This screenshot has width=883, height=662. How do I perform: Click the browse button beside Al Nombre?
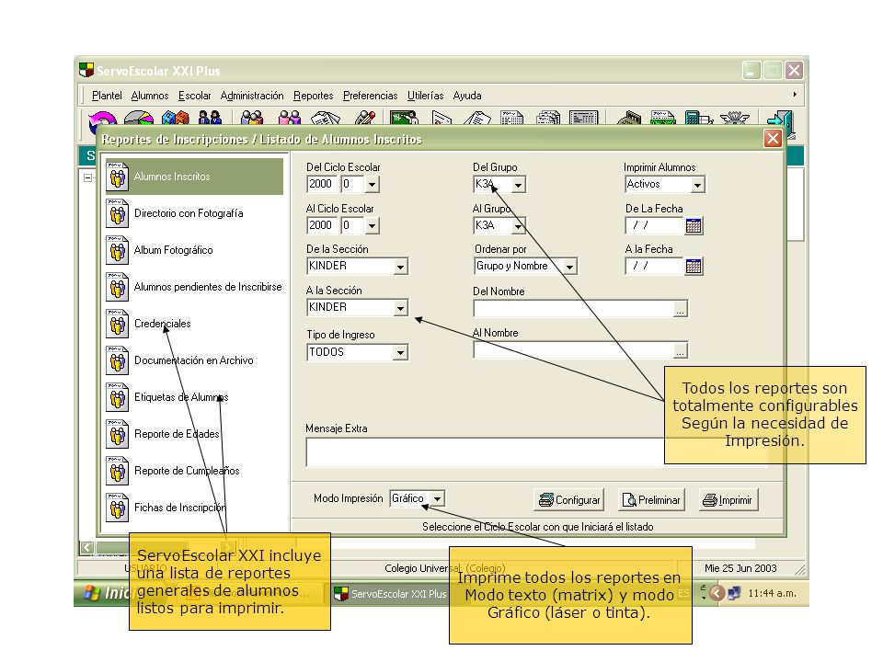pyautogui.click(x=681, y=350)
